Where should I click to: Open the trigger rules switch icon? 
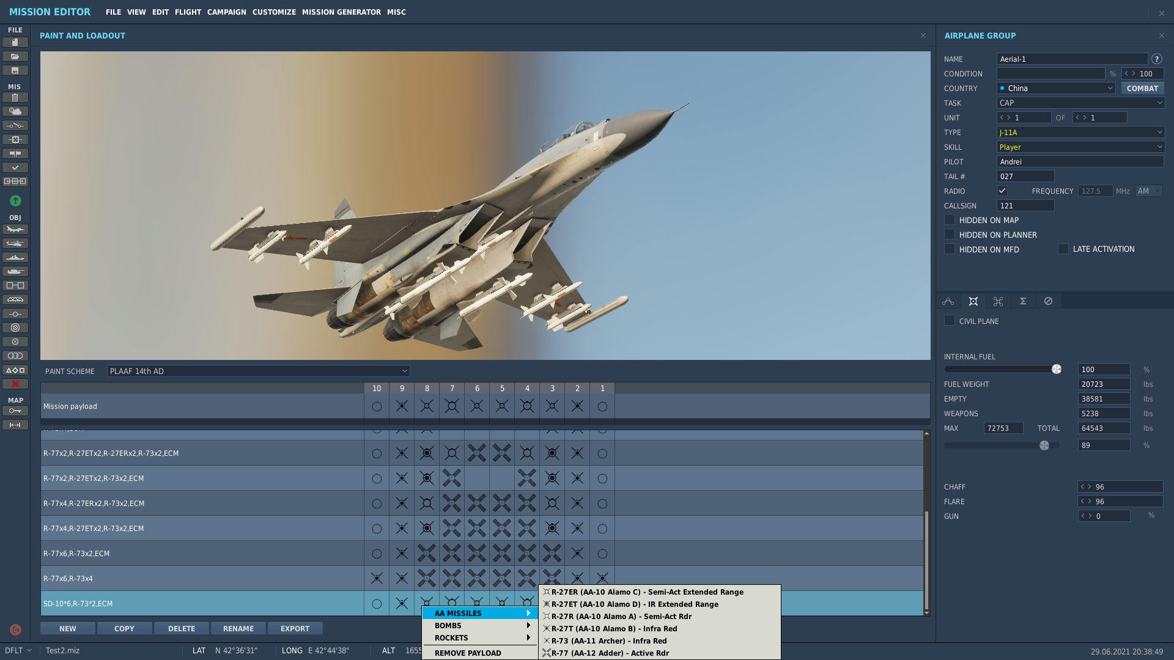pos(15,125)
